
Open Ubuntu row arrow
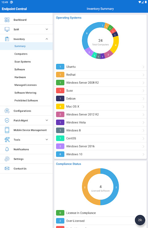pyautogui.click(x=143, y=67)
